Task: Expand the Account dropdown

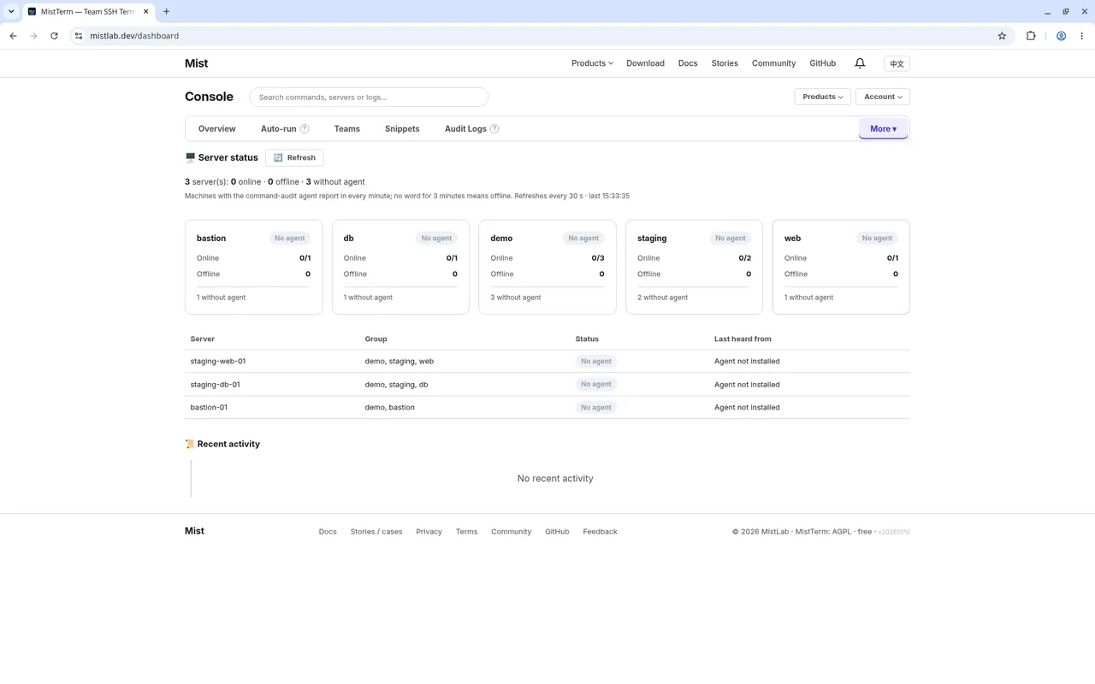Action: tap(883, 97)
